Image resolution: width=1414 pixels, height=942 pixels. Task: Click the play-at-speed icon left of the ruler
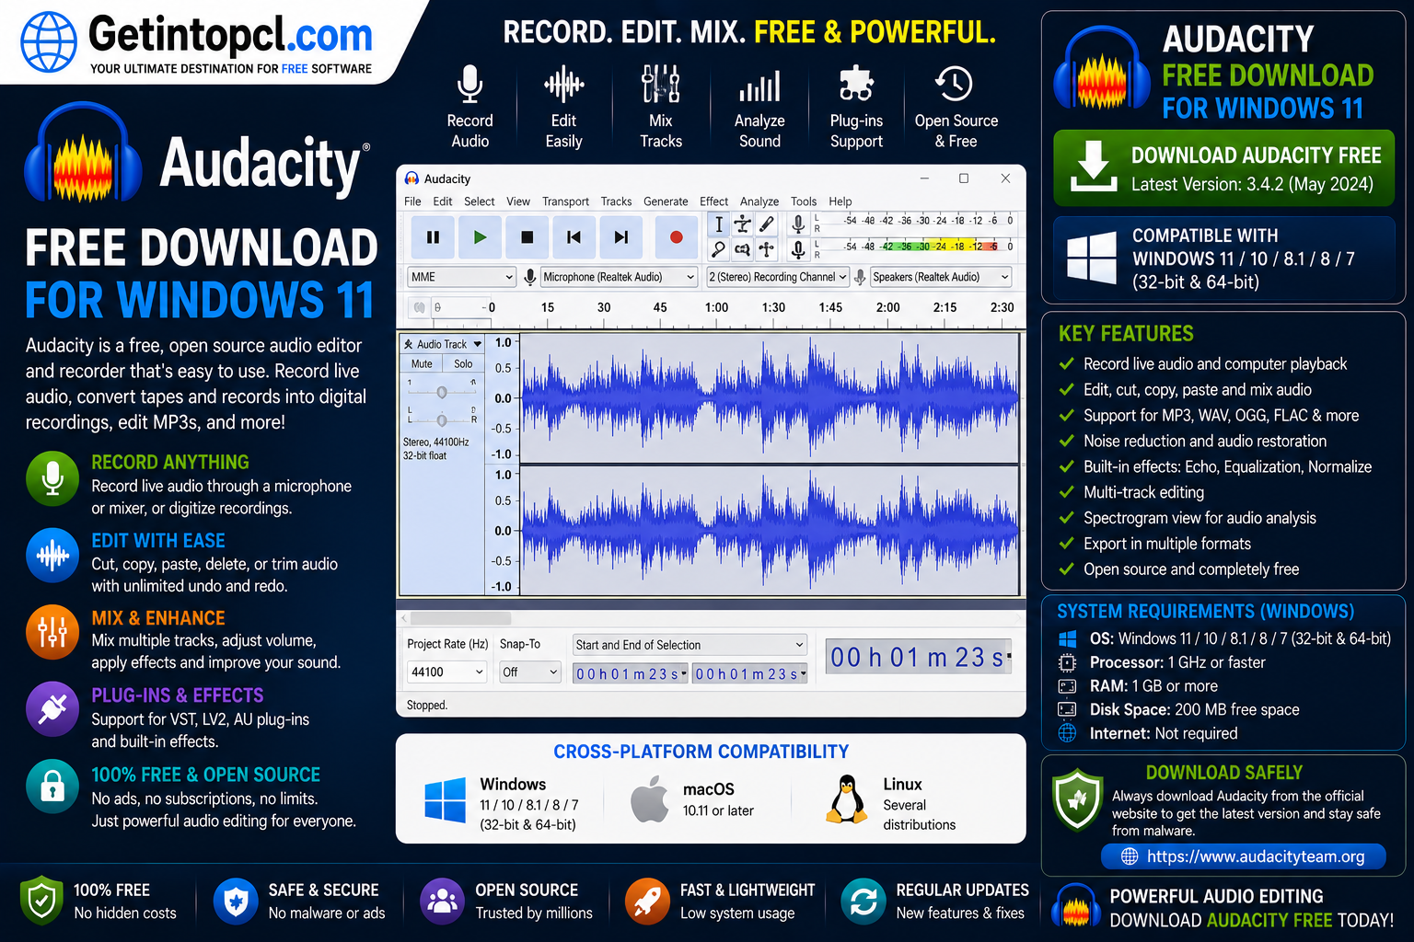coord(420,307)
